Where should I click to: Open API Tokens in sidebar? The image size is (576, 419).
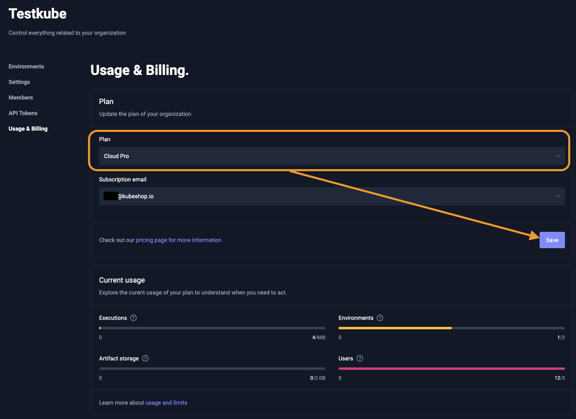[23, 113]
